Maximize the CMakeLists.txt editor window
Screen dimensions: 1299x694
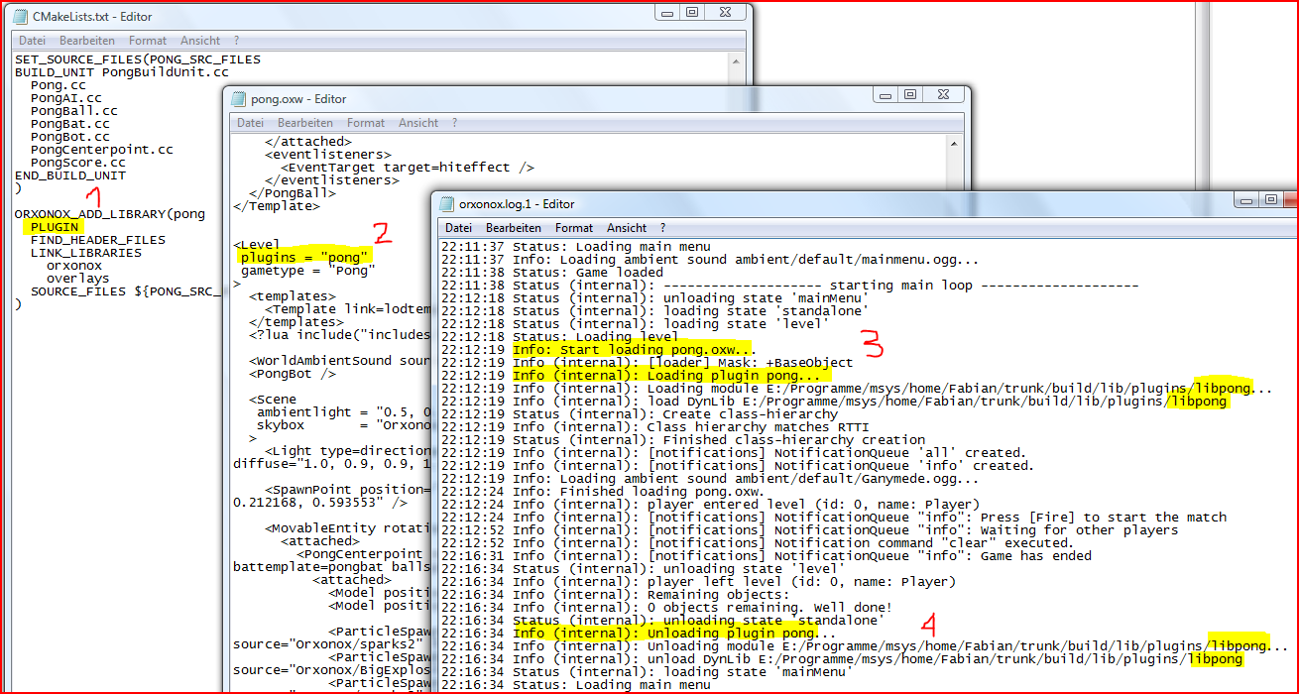point(692,12)
